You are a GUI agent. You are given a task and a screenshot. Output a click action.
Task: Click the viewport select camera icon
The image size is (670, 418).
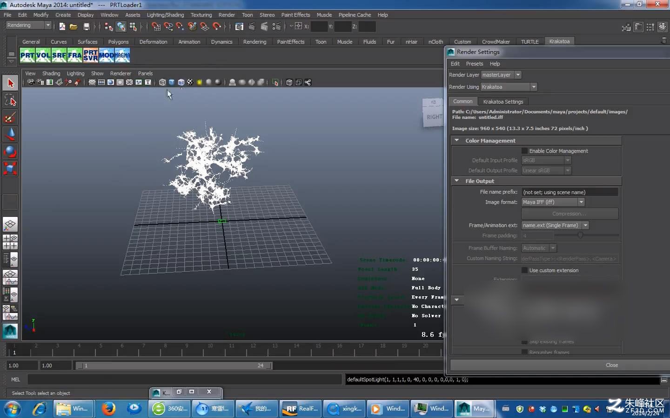31,82
